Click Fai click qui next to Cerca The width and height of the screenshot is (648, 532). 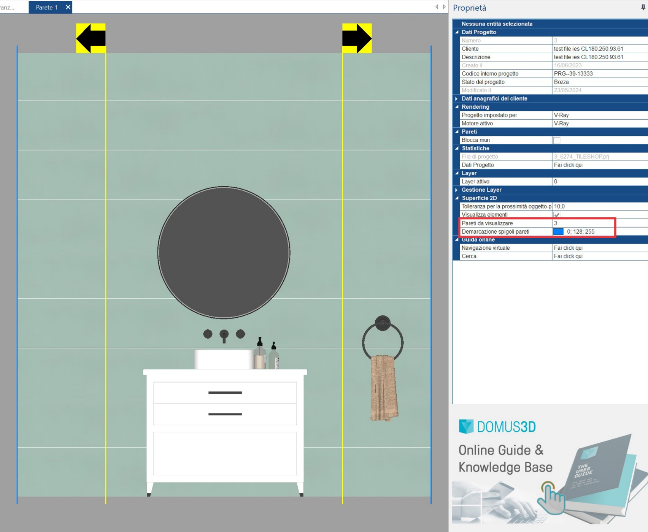[568, 256]
